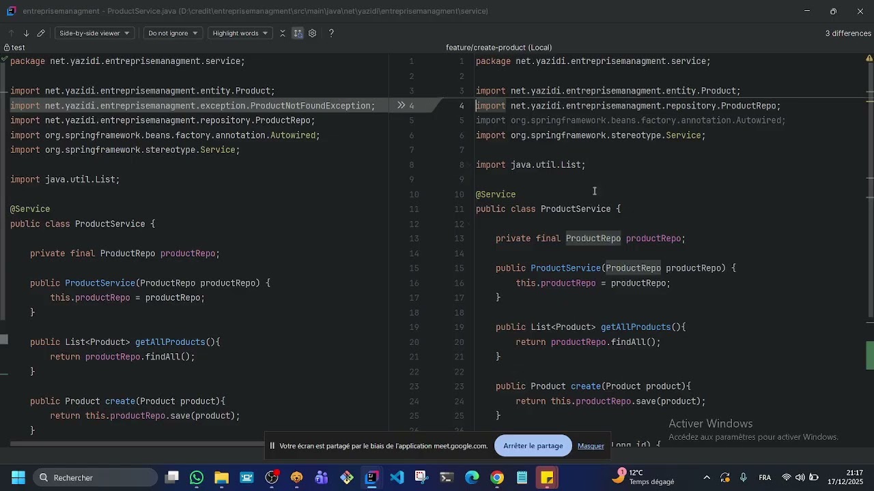Screen dimensions: 874x491
Task: Open Microsoft Edge from the taskbar
Action: point(472,477)
